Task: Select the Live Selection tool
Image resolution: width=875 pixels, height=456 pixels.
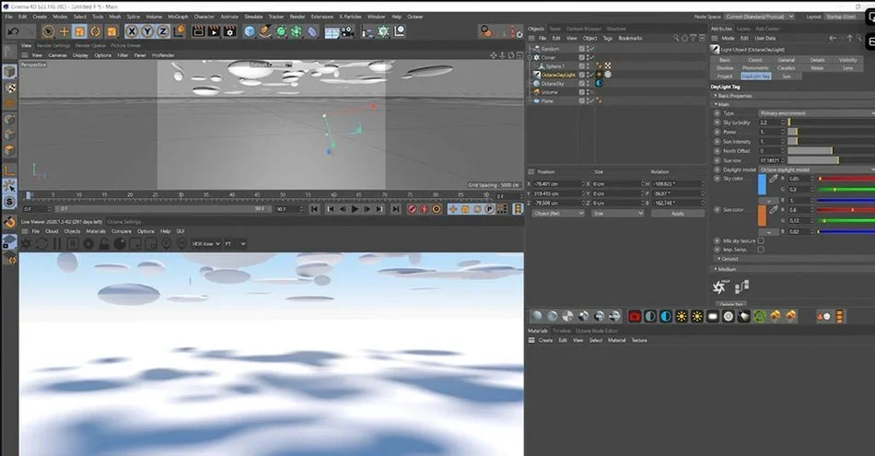Action: coord(48,32)
